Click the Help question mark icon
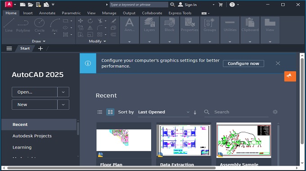 pyautogui.click(x=232, y=4)
